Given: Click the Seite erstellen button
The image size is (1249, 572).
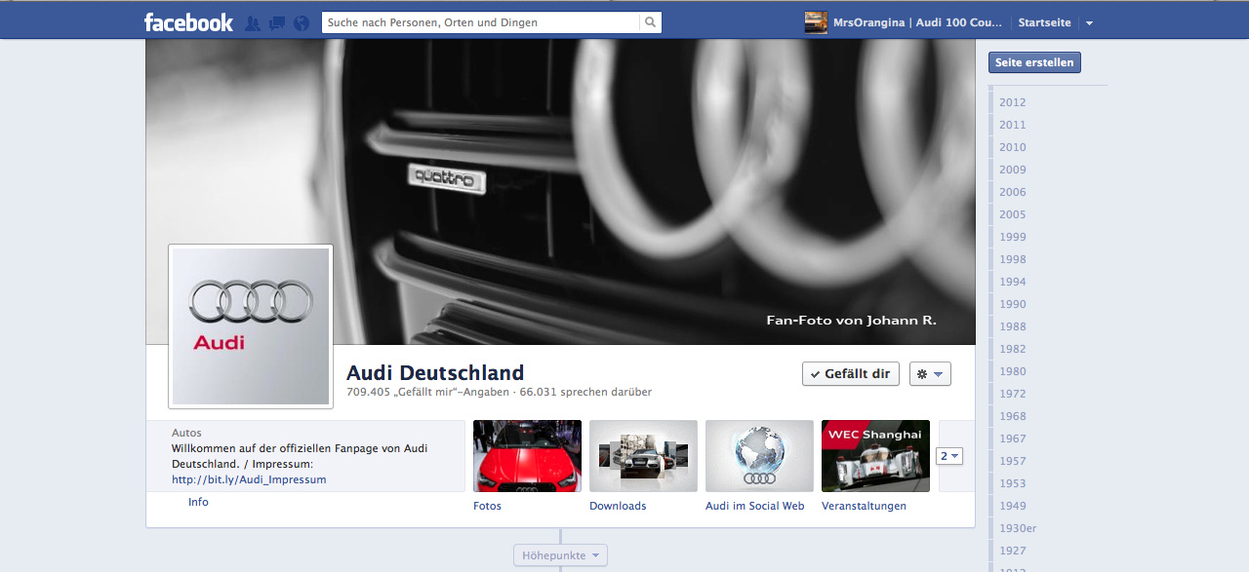Looking at the screenshot, I should tap(1034, 62).
